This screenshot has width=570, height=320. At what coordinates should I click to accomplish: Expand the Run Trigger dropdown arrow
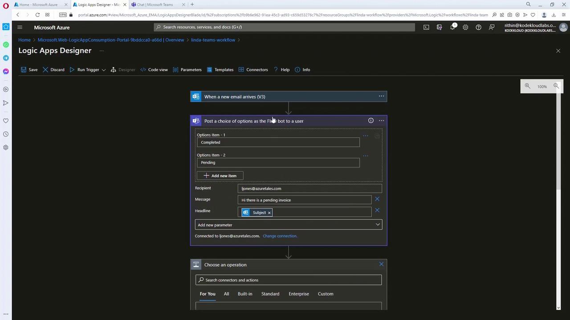(x=104, y=70)
